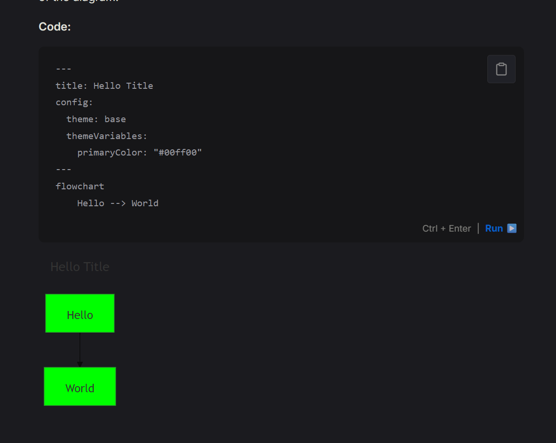556x443 pixels.
Task: Click the green Hello node
Action: coord(80,313)
